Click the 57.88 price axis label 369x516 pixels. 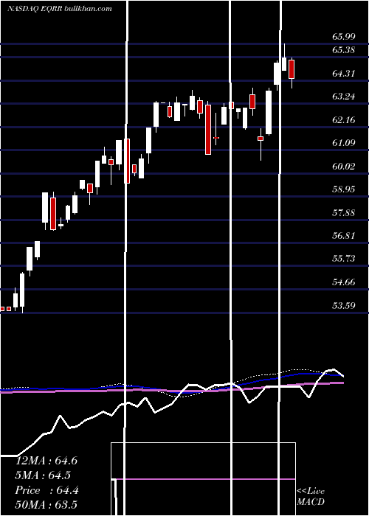click(x=344, y=212)
